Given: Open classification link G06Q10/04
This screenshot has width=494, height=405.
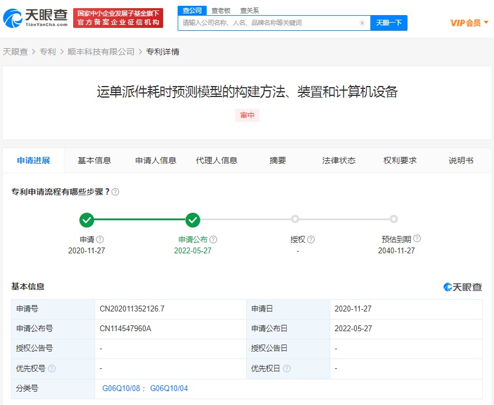Looking at the screenshot, I should (169, 388).
